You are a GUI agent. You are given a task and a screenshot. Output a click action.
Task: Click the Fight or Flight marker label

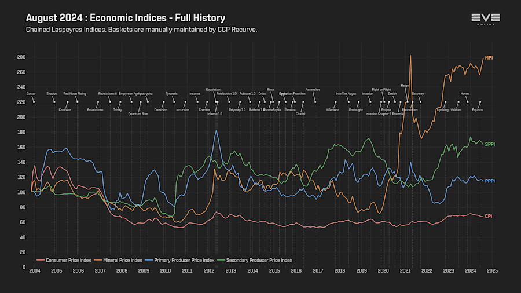tap(381, 90)
